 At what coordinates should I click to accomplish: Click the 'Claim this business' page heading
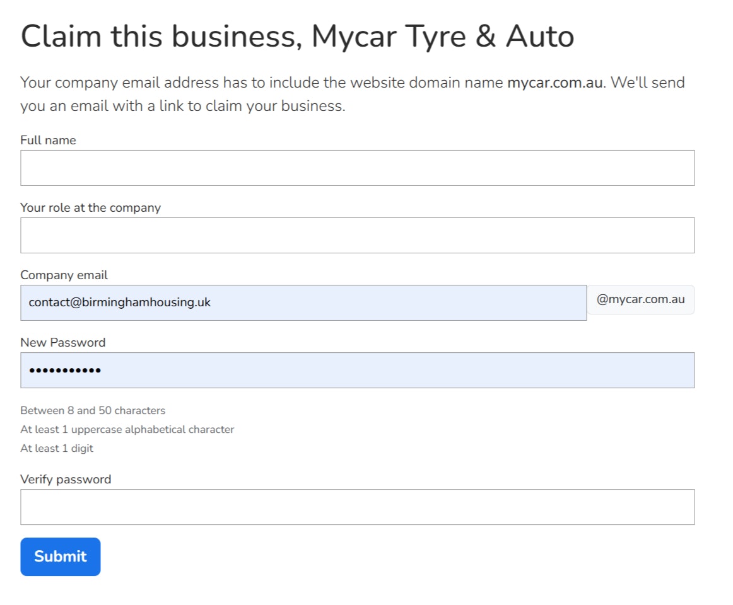click(x=158, y=37)
